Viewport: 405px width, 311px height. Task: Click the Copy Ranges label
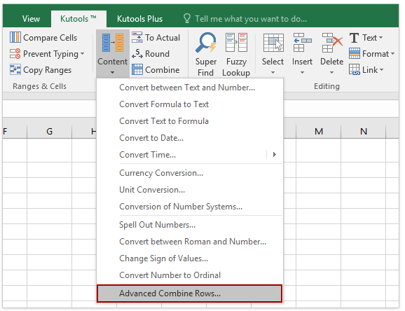pos(47,70)
